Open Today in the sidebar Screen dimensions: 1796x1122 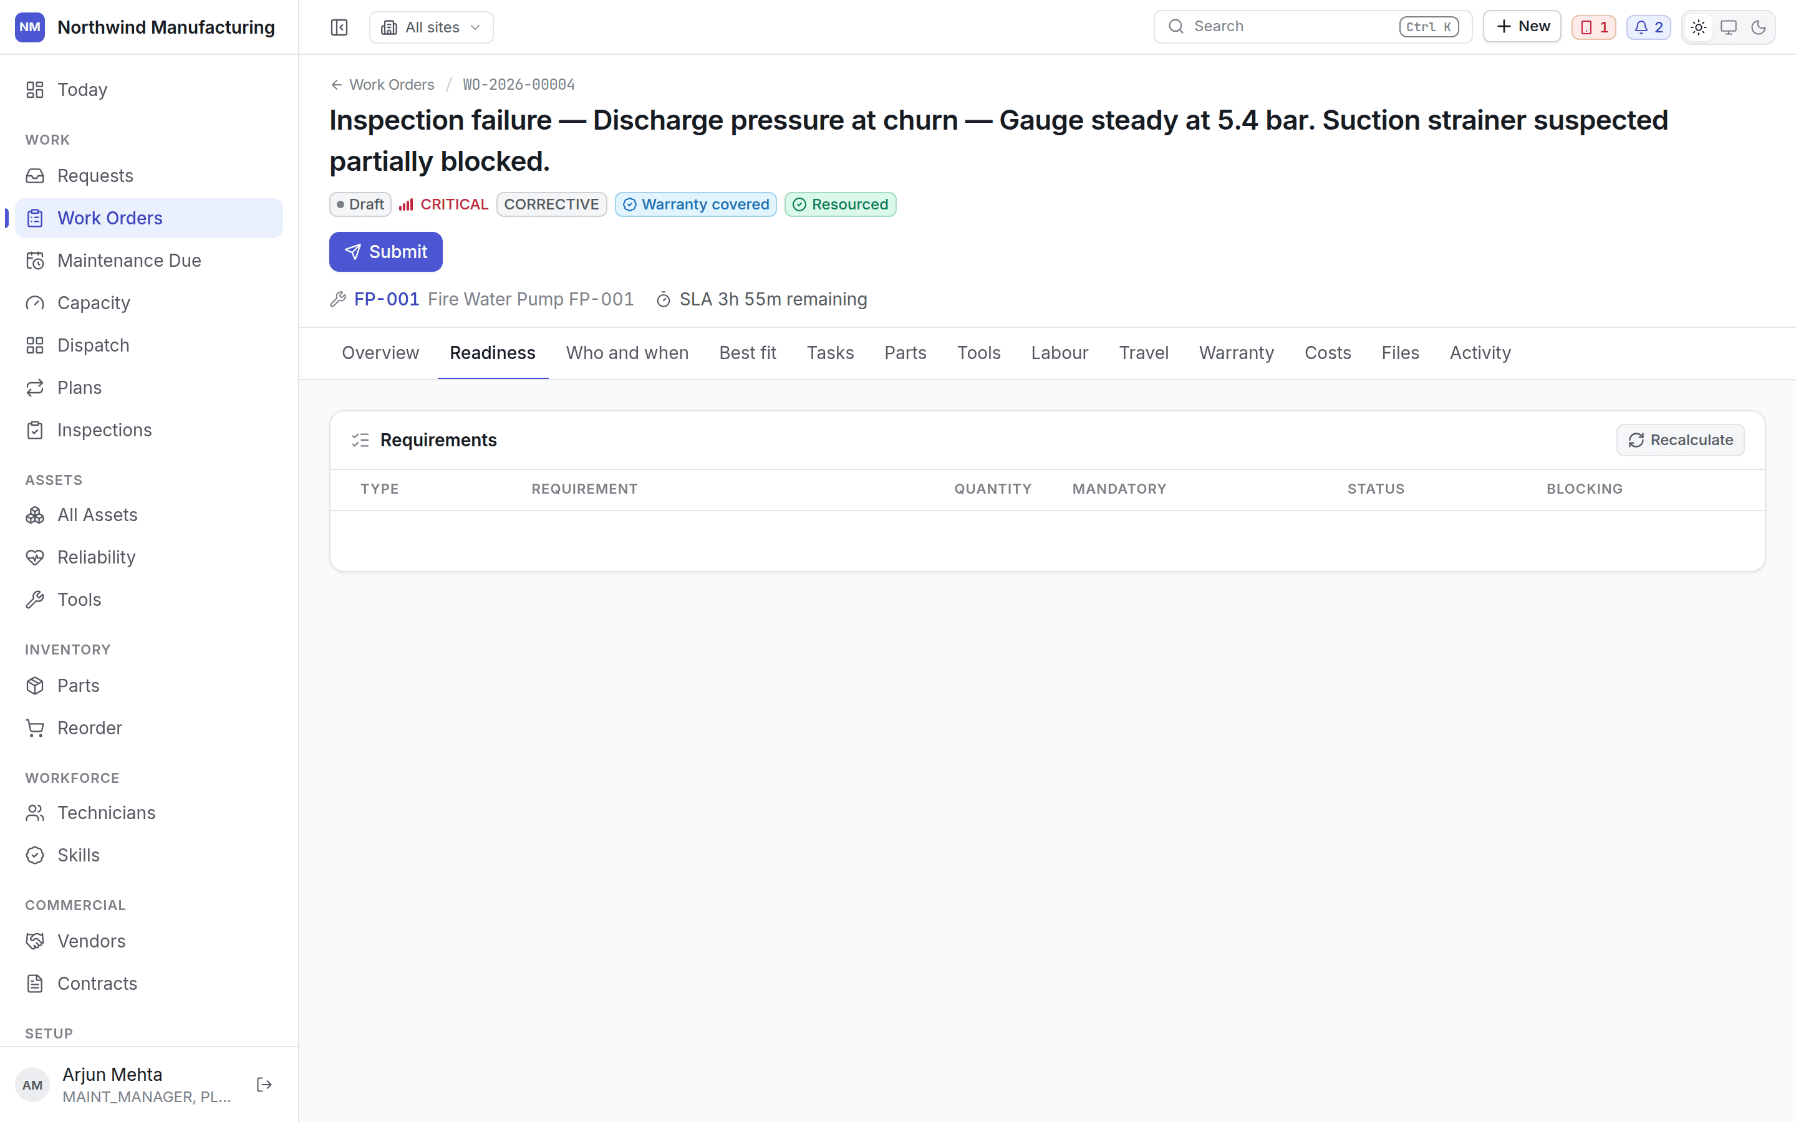(148, 90)
